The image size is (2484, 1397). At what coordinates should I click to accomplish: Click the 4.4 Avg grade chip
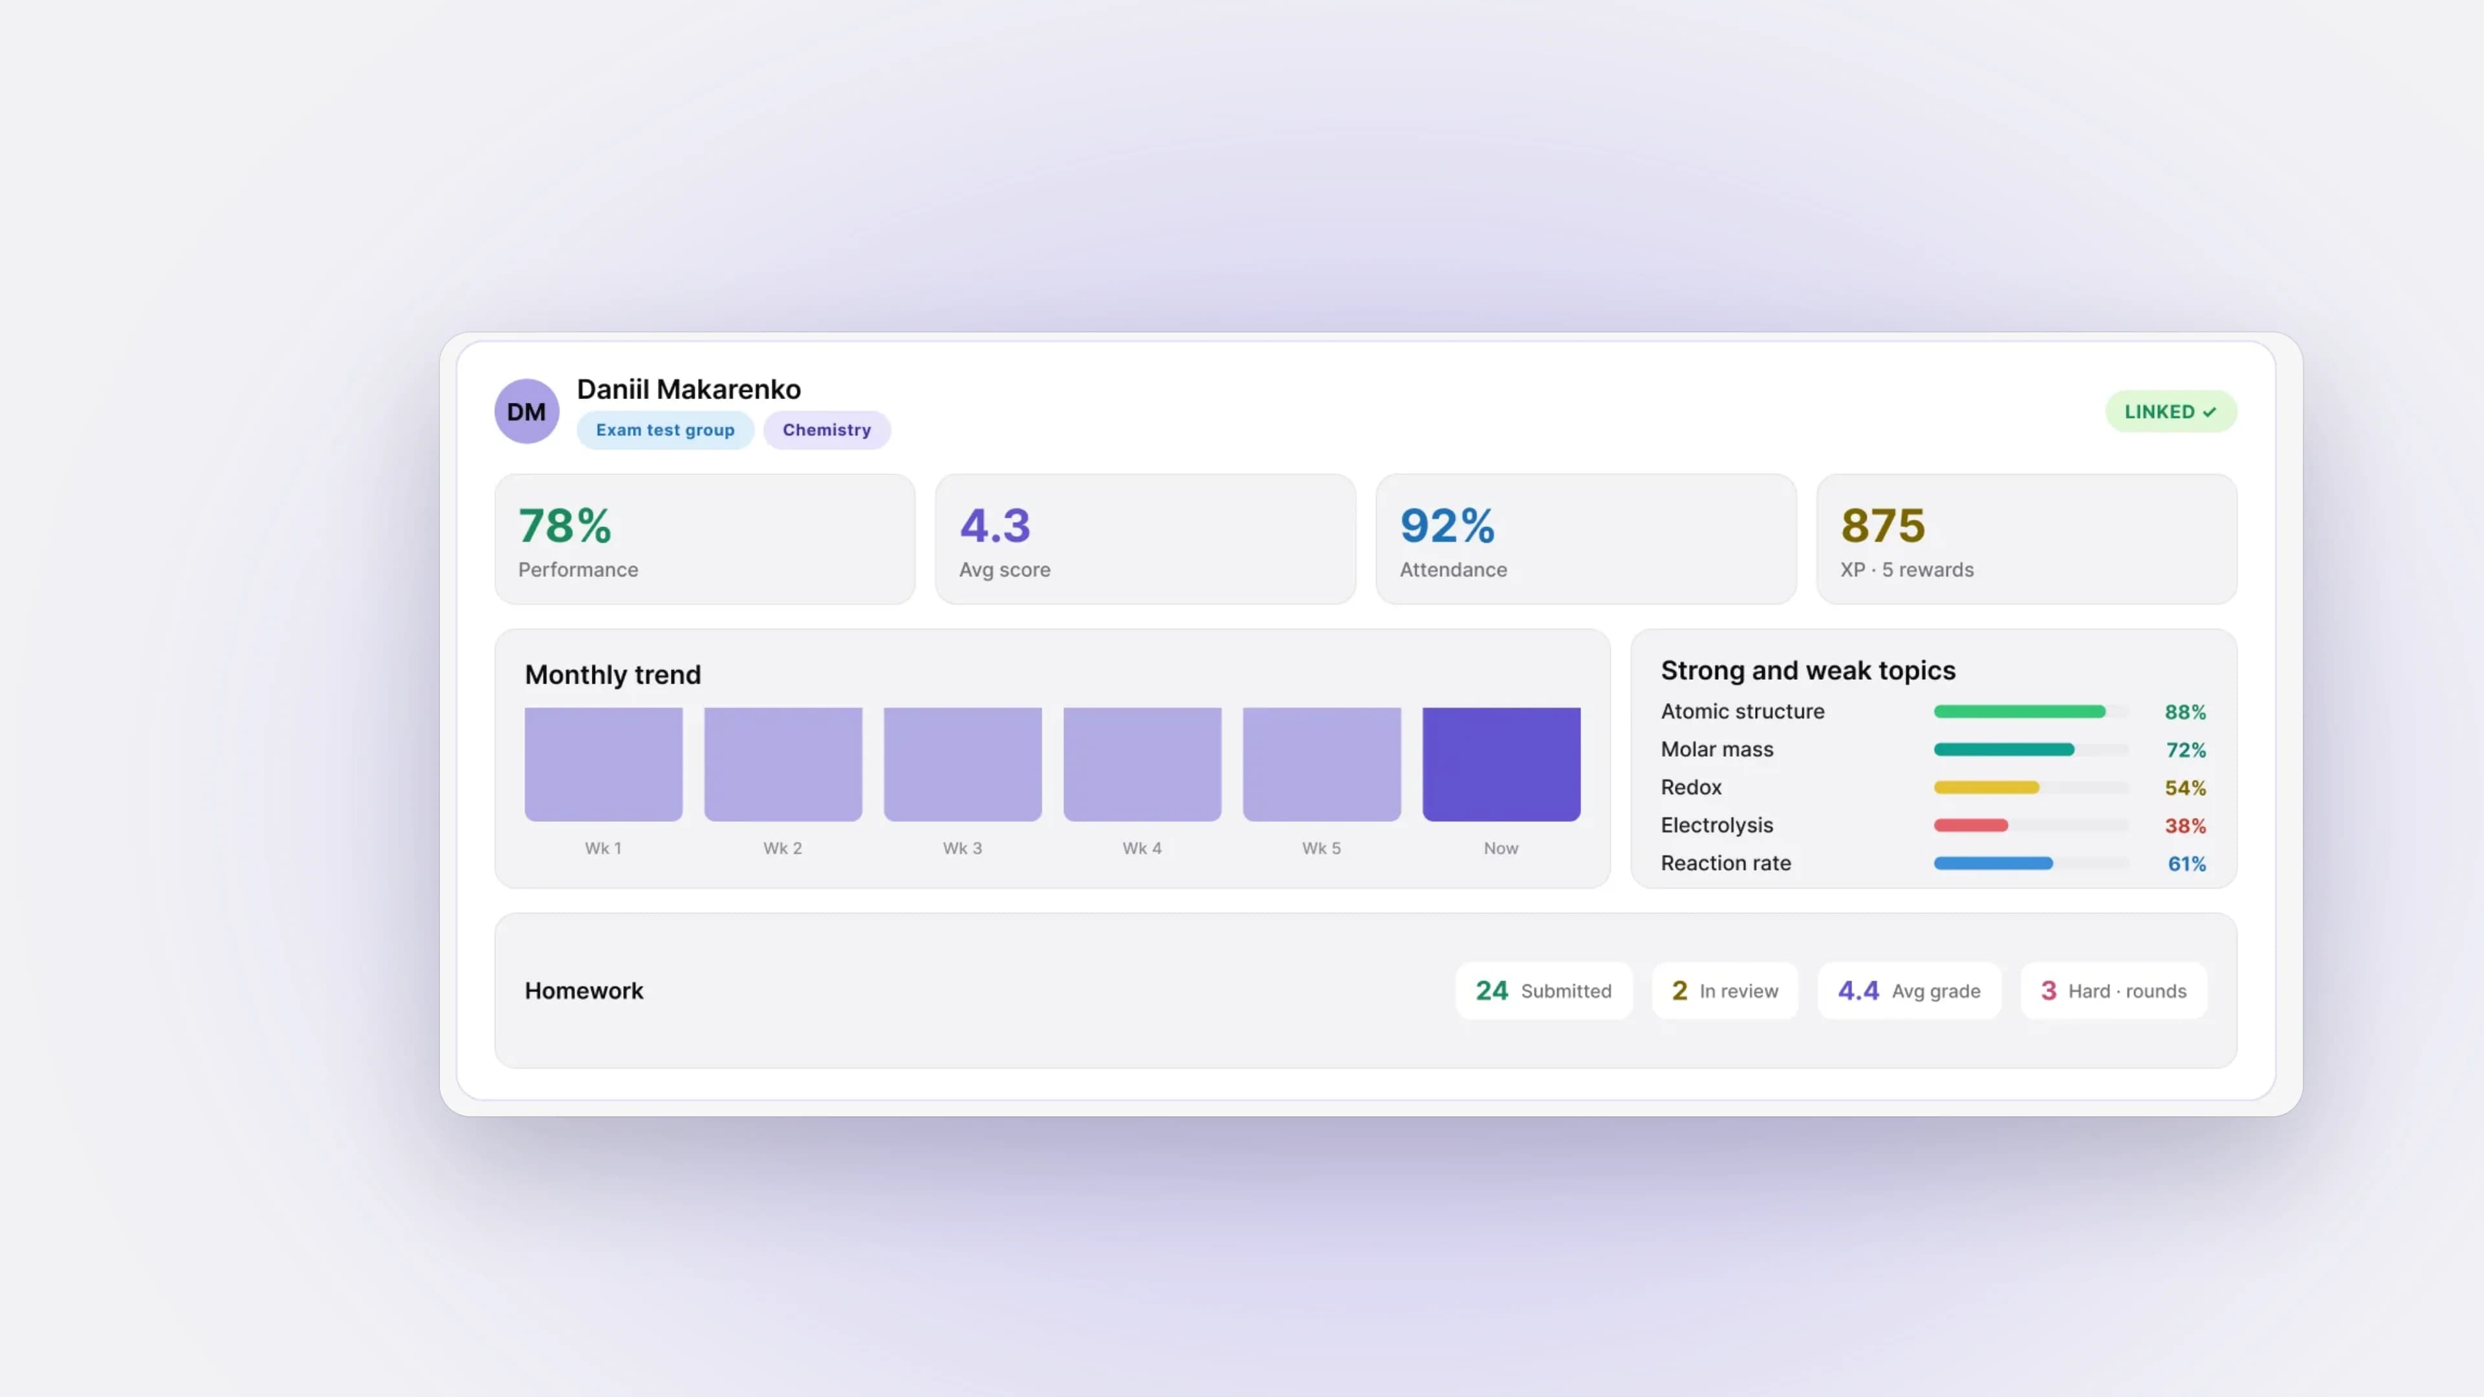1910,990
